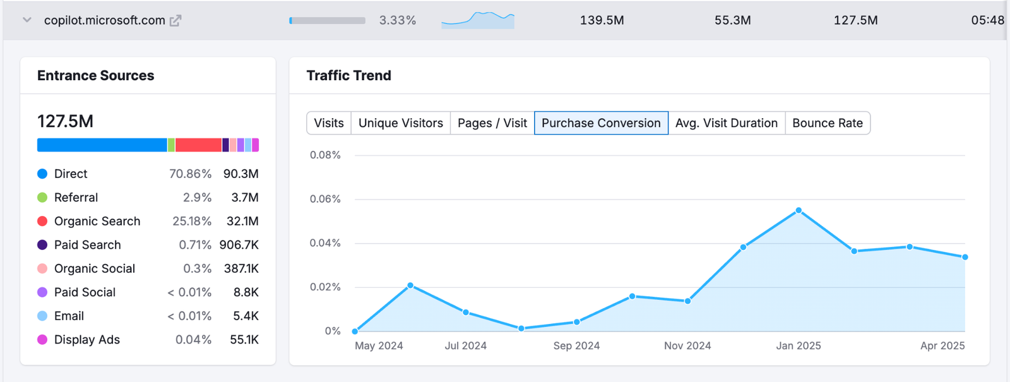Click the 70.86% Direct percentage
This screenshot has height=382, width=1010.
tap(190, 174)
